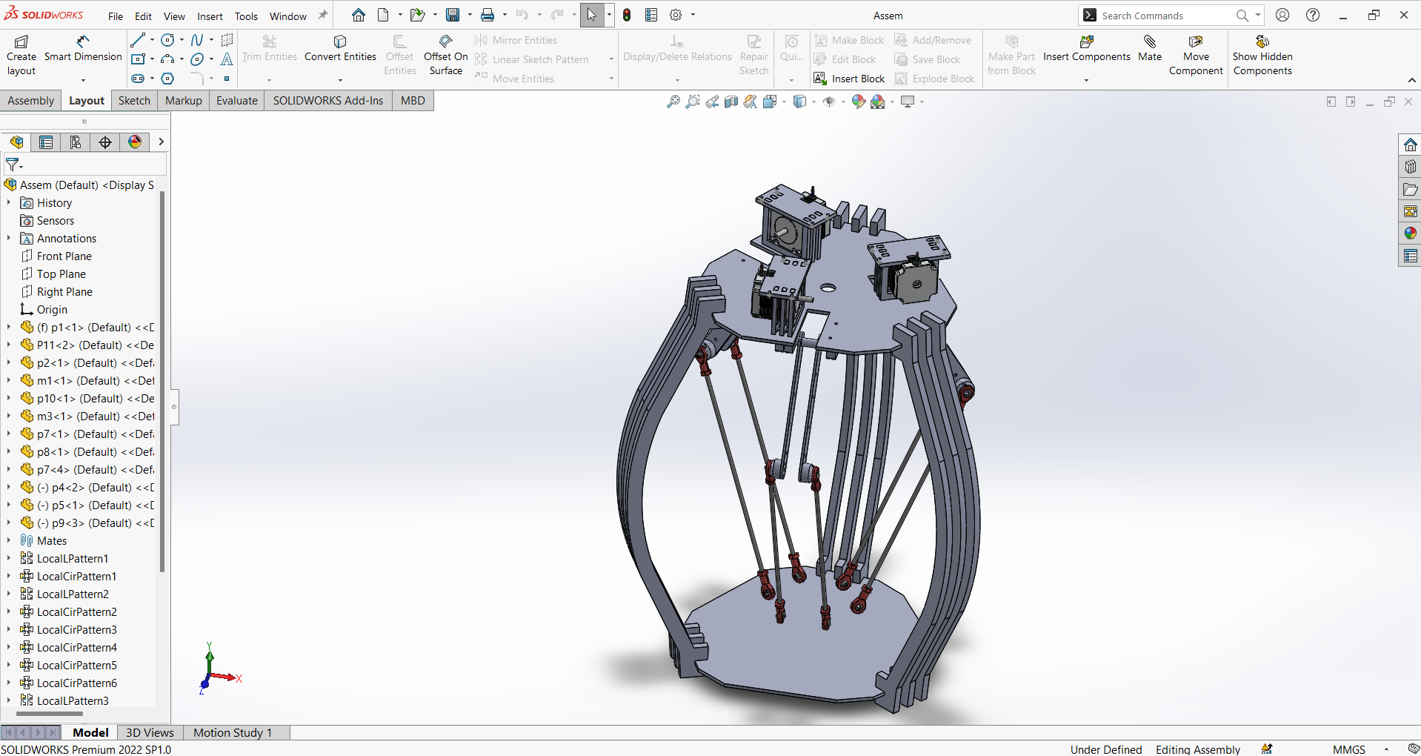Open the Insert menu
Viewport: 1421px width, 756px height.
tap(210, 16)
